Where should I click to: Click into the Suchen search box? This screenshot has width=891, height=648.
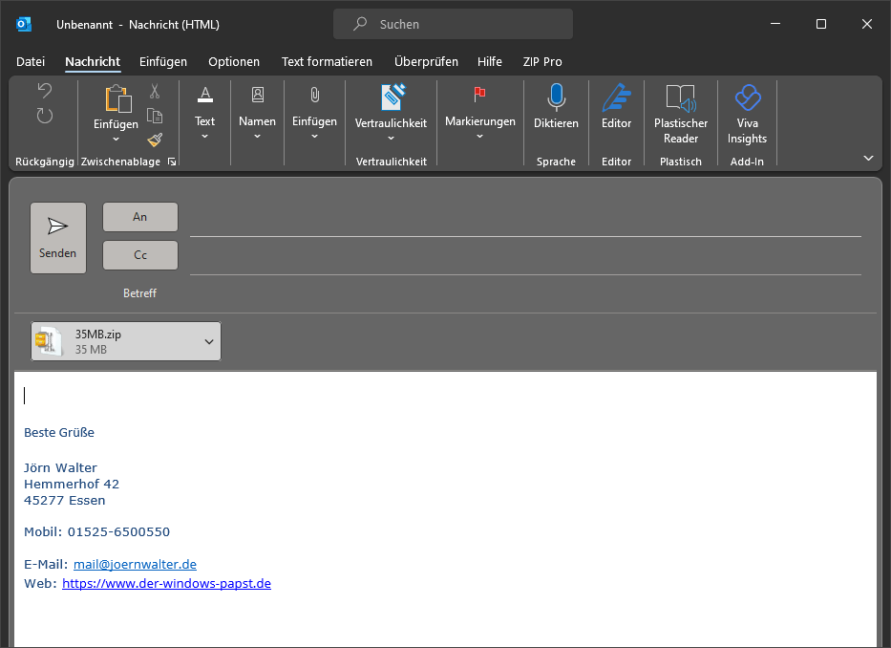(454, 24)
